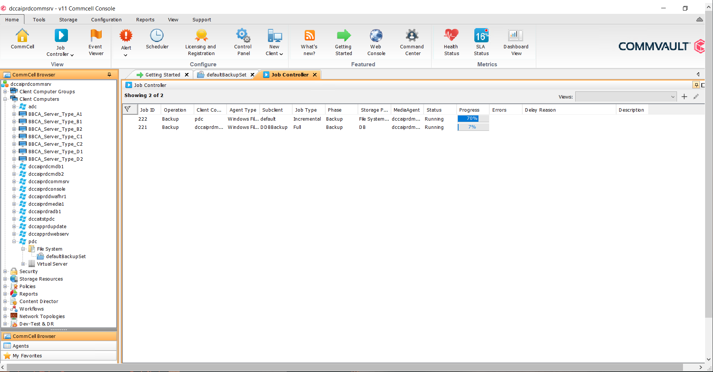Expand the Policies tree node

(5, 286)
